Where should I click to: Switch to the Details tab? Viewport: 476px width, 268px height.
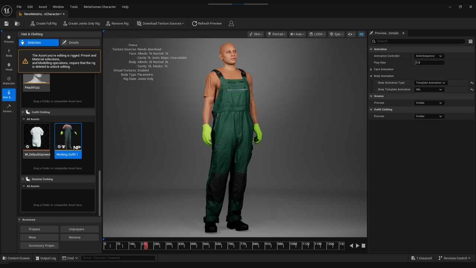click(80, 42)
